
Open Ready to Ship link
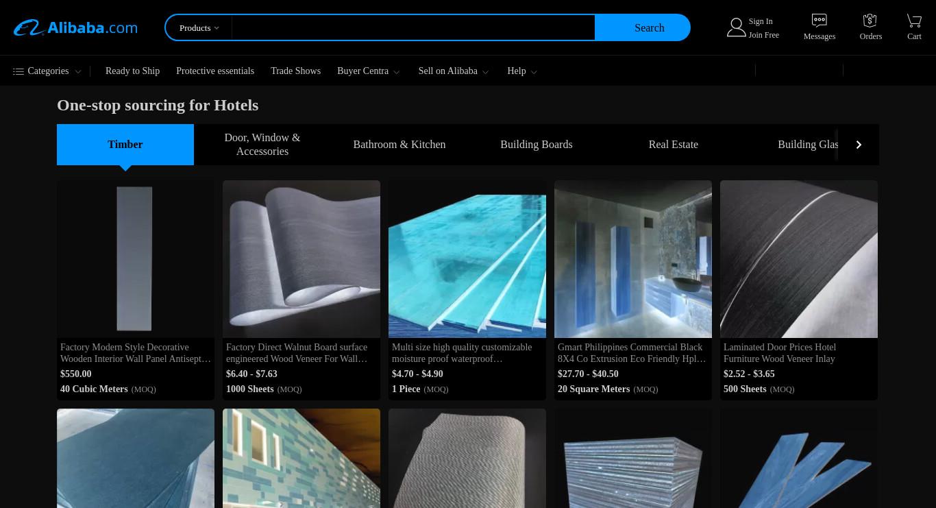click(x=132, y=71)
